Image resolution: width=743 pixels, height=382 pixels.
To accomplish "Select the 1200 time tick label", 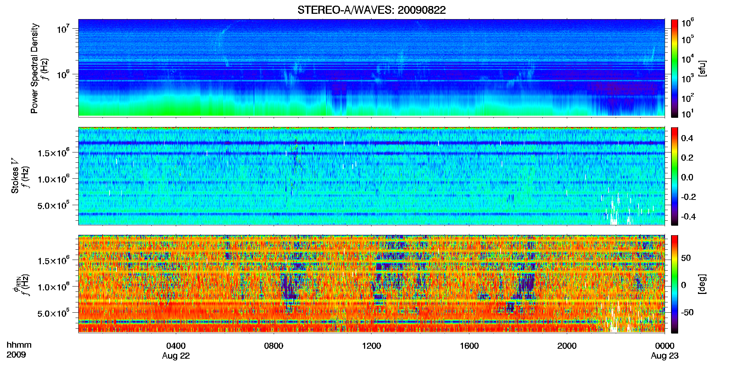I will [x=371, y=346].
